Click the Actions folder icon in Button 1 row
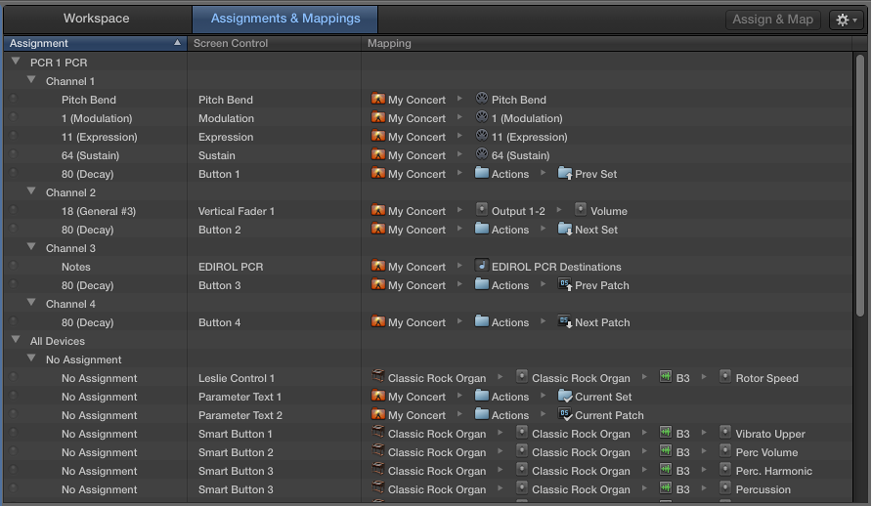 pos(482,173)
